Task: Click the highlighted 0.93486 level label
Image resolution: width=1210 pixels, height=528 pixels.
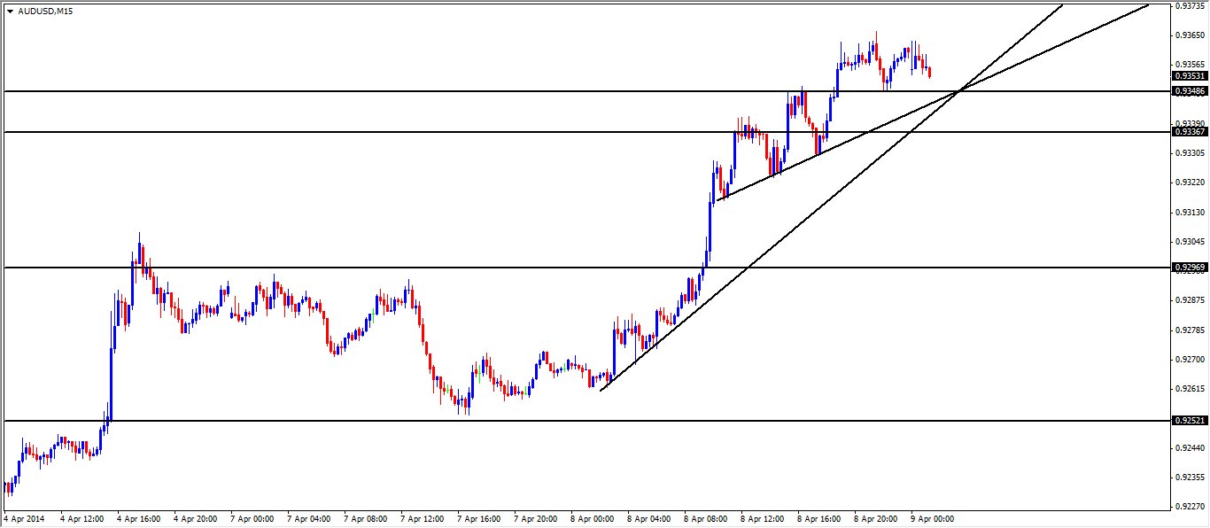Action: [1189, 91]
